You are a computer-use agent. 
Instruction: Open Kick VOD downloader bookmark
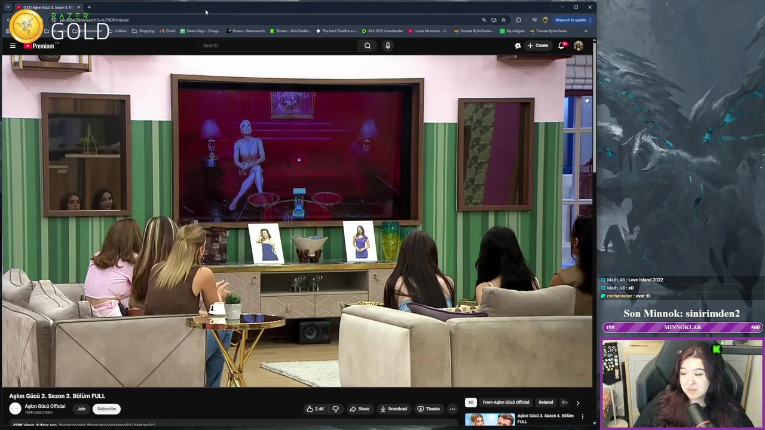click(x=382, y=31)
